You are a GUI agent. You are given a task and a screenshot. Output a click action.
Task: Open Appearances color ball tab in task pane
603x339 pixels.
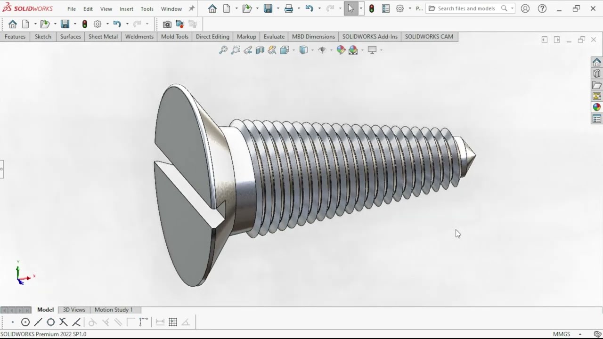click(x=597, y=107)
